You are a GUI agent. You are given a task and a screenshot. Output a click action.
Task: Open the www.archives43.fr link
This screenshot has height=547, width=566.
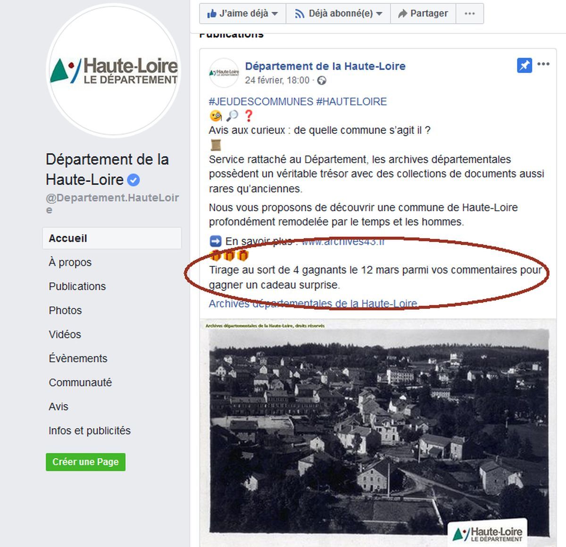pos(343,241)
